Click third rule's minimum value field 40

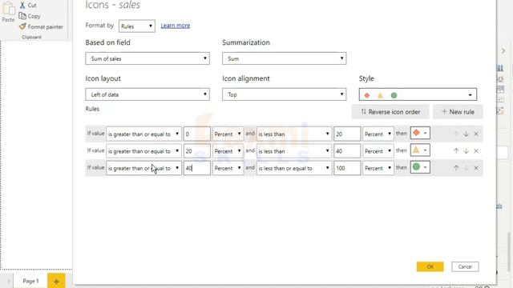tap(197, 168)
